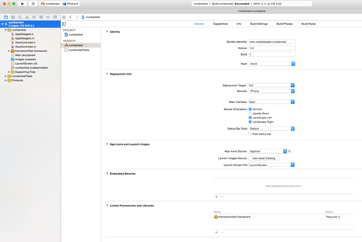Open AppDelegate.m file
Viewport: 362px width, 242px height.
click(x=25, y=38)
